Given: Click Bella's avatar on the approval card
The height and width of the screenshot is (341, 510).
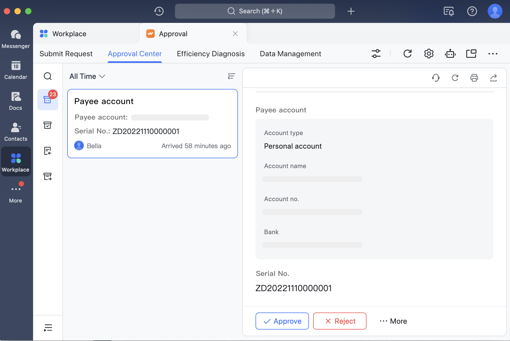Looking at the screenshot, I should [x=79, y=145].
